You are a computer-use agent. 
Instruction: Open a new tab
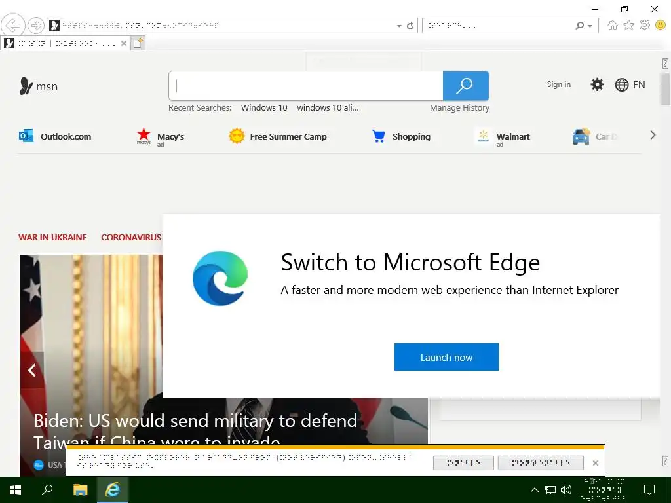point(138,43)
